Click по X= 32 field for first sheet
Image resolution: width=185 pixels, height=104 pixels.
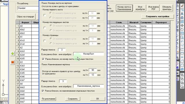[x=92, y=13]
